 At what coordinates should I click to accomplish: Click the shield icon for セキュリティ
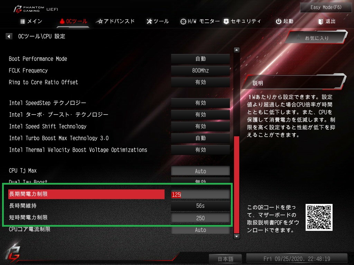(226, 21)
